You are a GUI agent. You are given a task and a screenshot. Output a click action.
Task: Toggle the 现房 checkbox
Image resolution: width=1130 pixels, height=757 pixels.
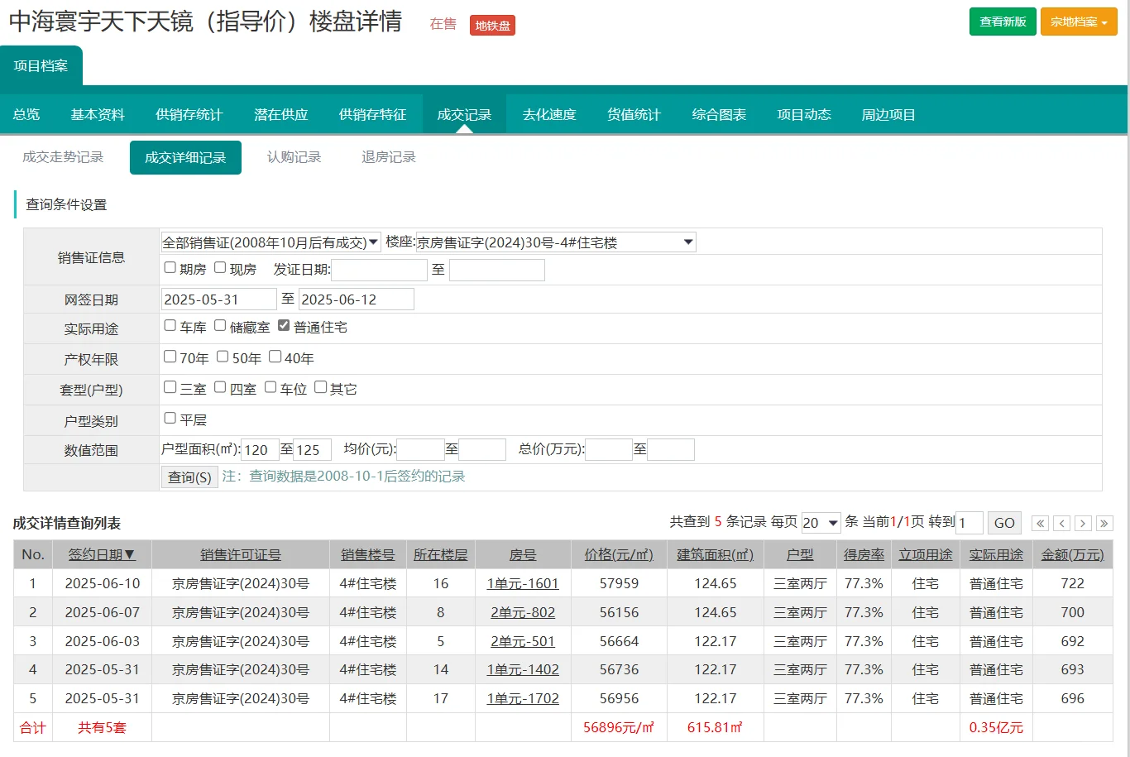pos(220,267)
